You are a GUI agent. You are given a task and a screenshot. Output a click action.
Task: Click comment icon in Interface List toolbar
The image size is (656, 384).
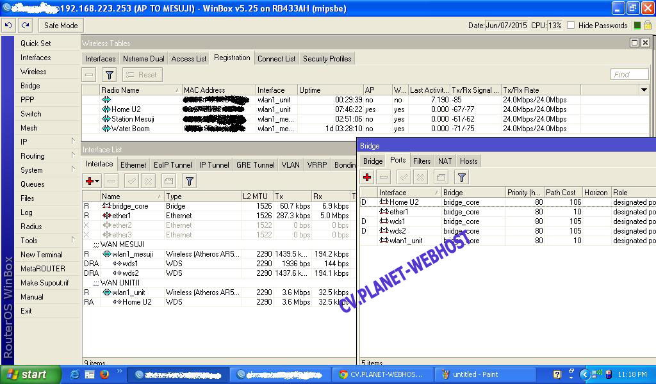pos(168,181)
